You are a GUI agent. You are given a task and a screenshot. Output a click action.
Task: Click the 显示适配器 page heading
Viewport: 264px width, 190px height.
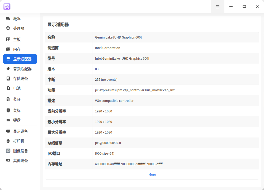[58, 25]
